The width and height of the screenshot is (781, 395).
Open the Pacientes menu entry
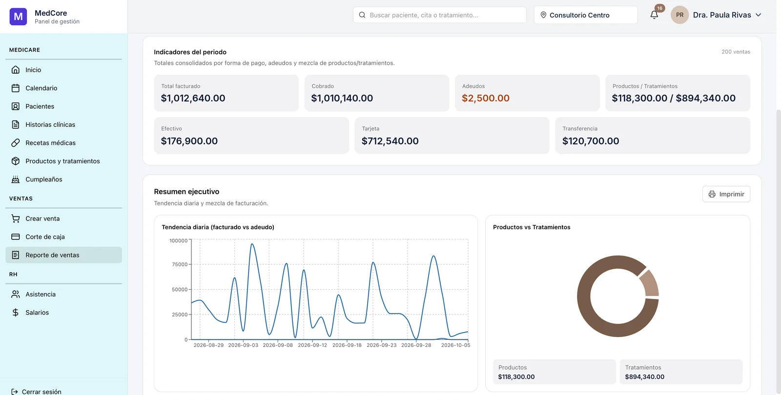point(63,106)
